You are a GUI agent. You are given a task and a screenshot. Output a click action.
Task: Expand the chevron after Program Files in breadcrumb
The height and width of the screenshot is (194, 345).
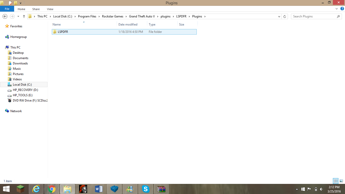coord(99,16)
